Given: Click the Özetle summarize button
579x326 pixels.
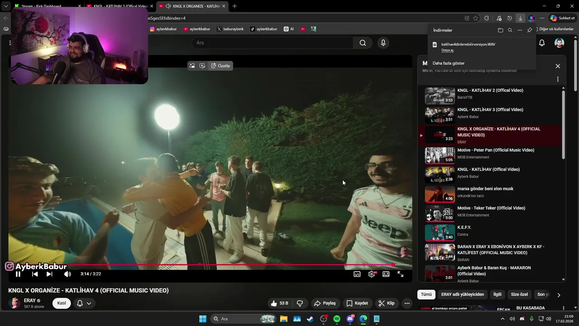Looking at the screenshot, I should tap(220, 66).
